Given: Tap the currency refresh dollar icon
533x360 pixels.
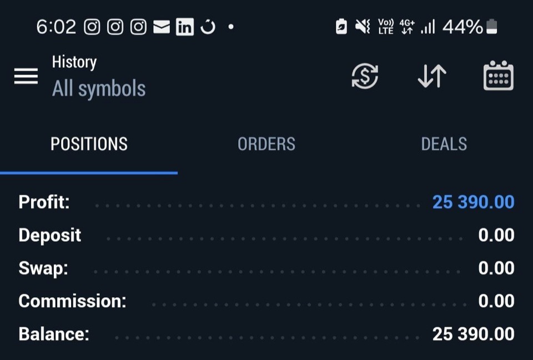Looking at the screenshot, I should pyautogui.click(x=365, y=76).
